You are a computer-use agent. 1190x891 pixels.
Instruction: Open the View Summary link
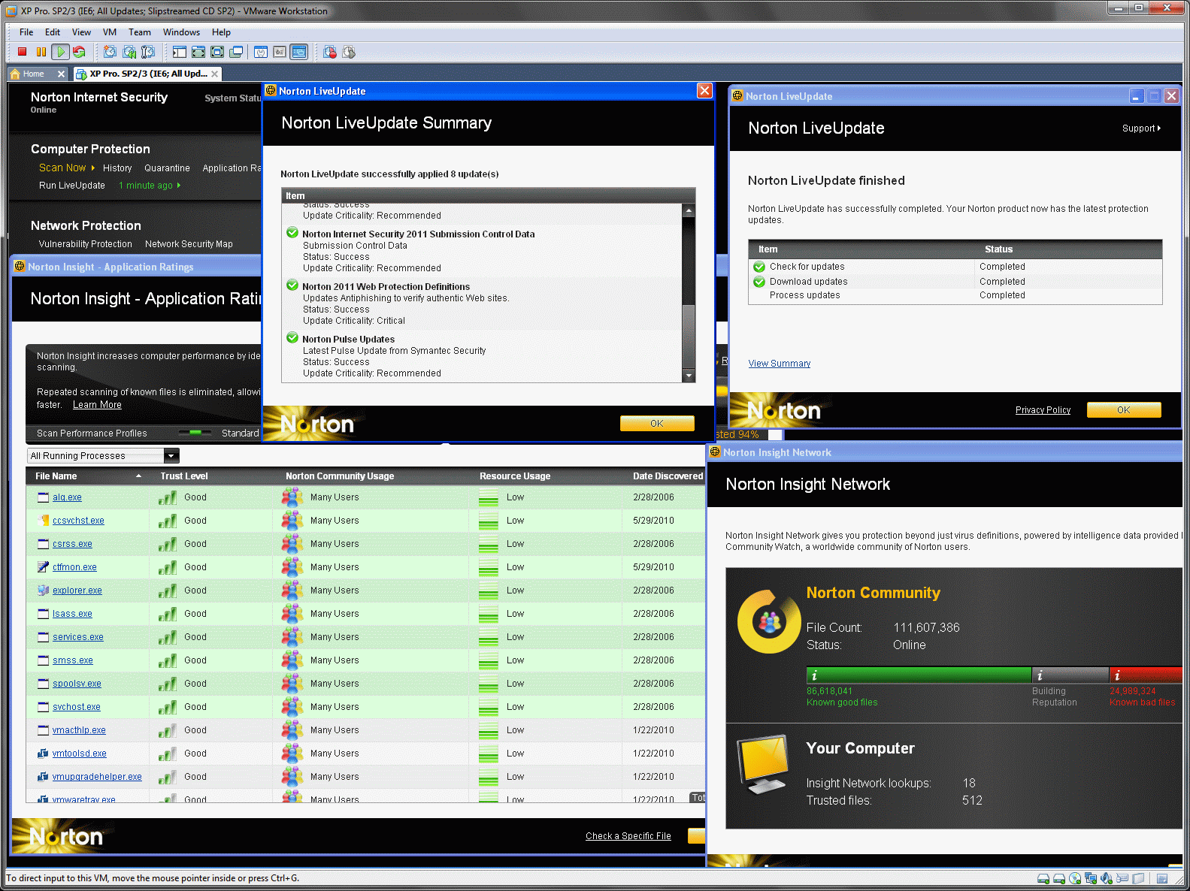pyautogui.click(x=780, y=364)
